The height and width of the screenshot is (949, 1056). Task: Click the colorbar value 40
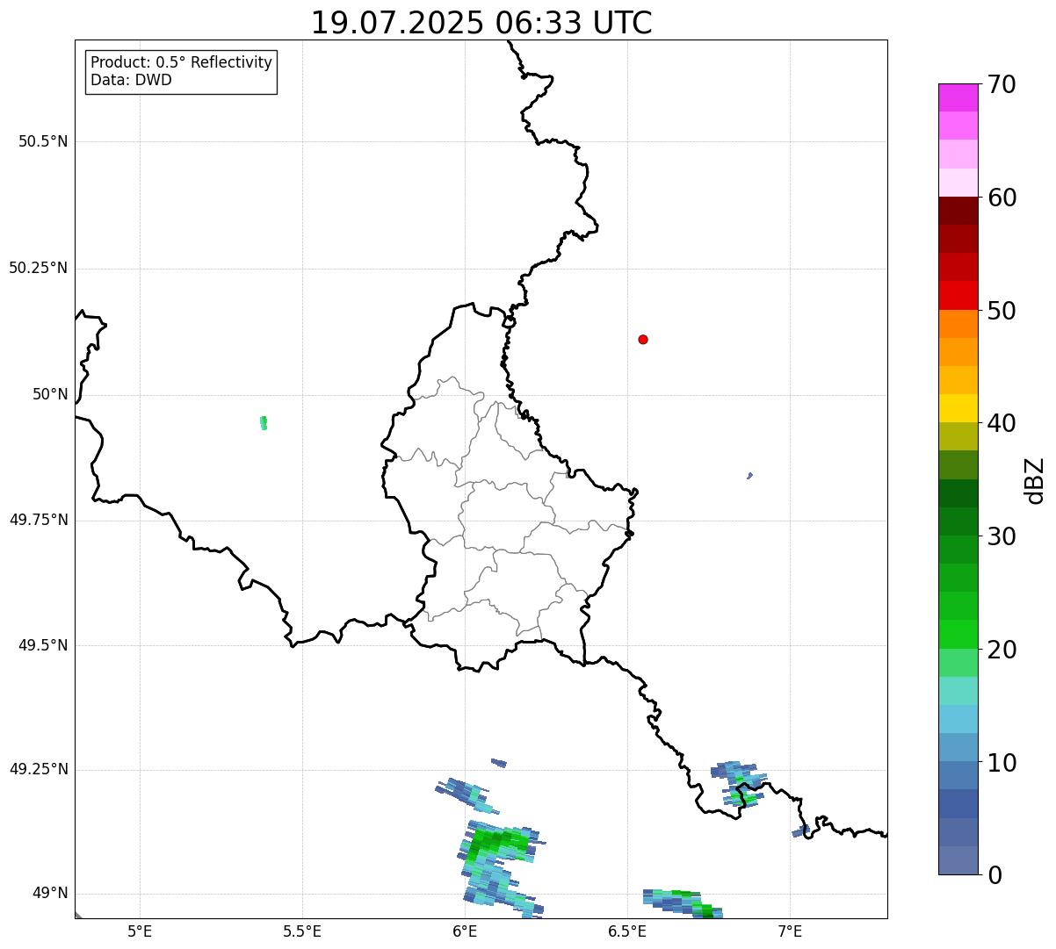click(1002, 423)
